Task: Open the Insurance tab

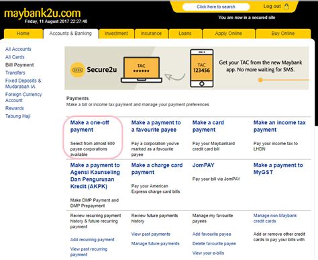Action: [151, 34]
